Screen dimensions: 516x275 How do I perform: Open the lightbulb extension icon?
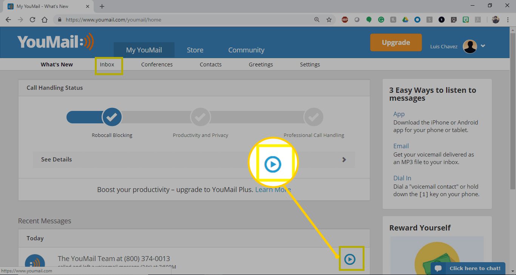(454, 20)
